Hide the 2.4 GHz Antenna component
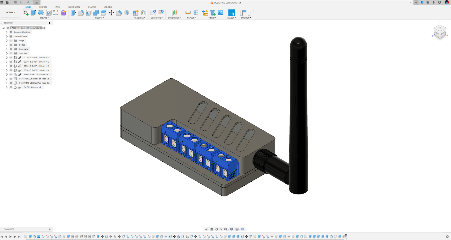The width and height of the screenshot is (451, 240). pyautogui.click(x=11, y=87)
